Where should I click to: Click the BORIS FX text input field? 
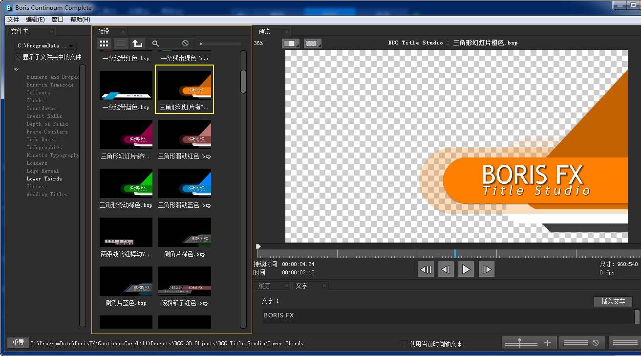pos(448,315)
